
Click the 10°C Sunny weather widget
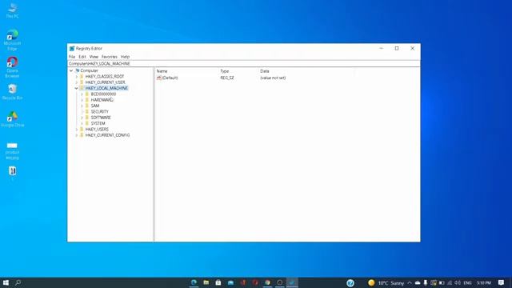click(386, 282)
